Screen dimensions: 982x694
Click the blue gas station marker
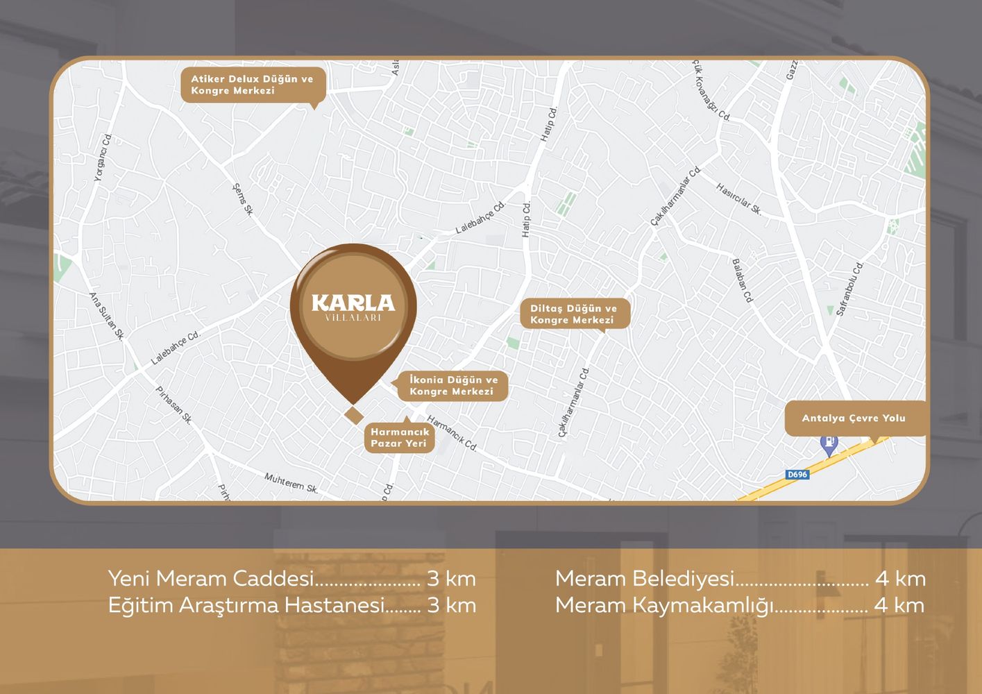click(x=829, y=443)
